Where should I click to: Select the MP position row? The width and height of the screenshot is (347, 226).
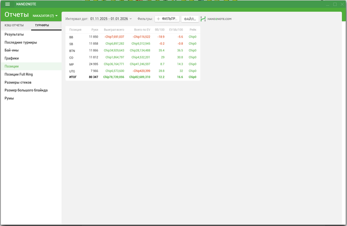coord(133,64)
